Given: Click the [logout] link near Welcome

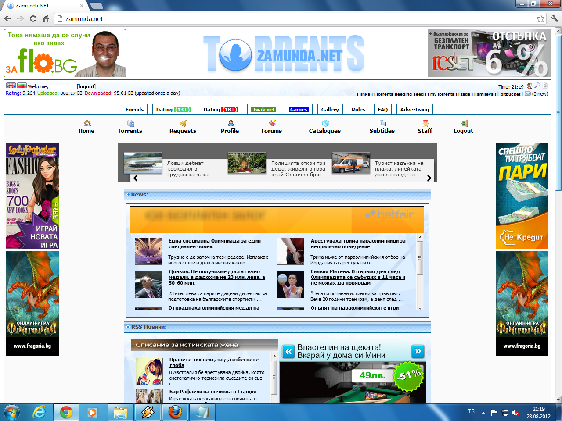Looking at the screenshot, I should click(86, 86).
